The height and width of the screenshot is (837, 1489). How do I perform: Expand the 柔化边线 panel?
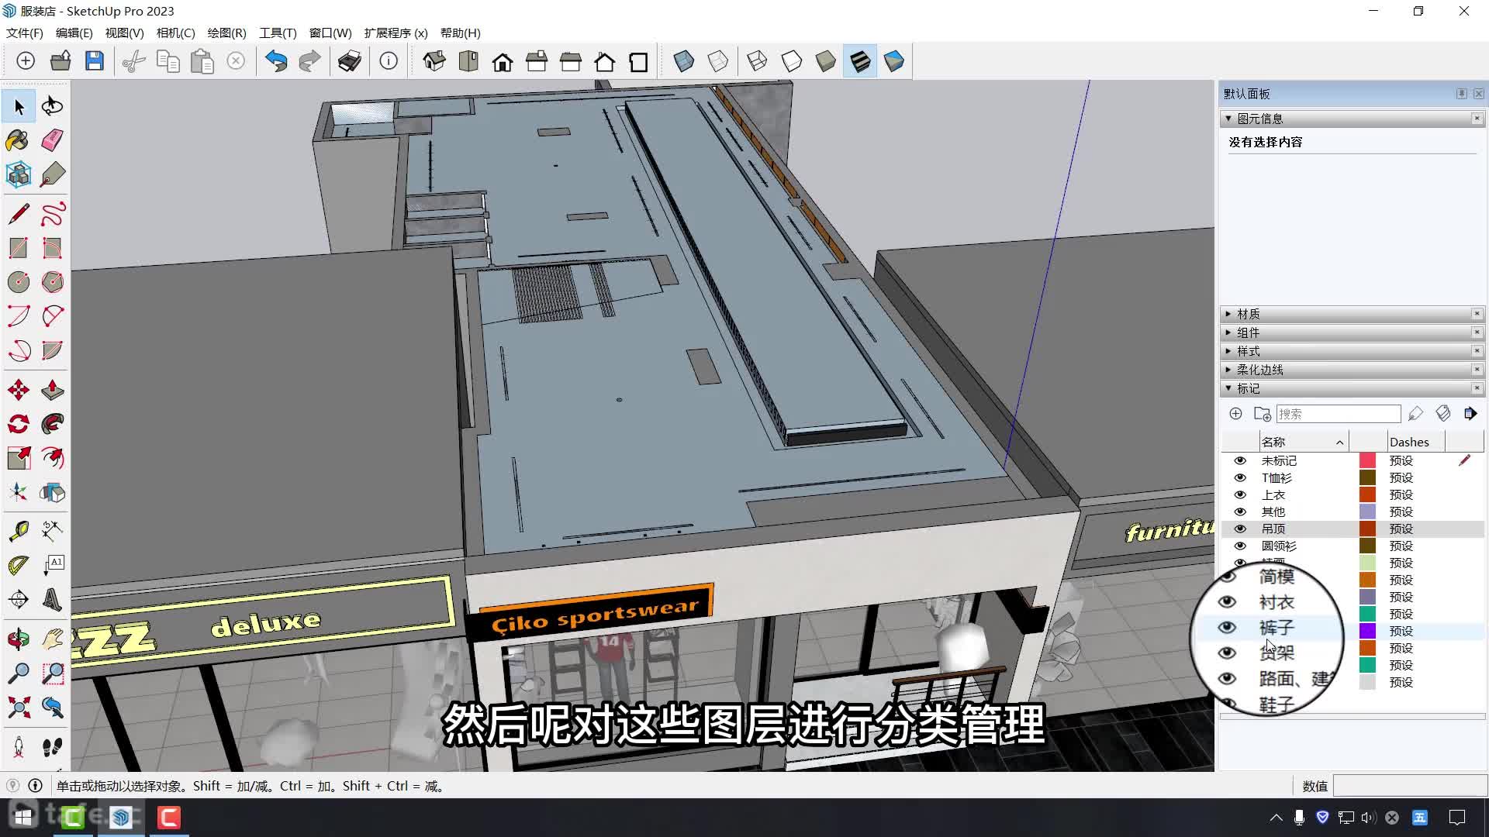[x=1228, y=370]
